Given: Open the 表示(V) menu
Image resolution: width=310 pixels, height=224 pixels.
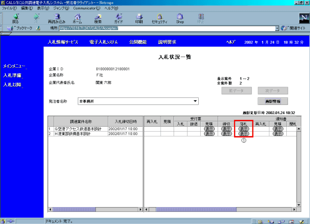Looking at the screenshot, I should [43, 8].
